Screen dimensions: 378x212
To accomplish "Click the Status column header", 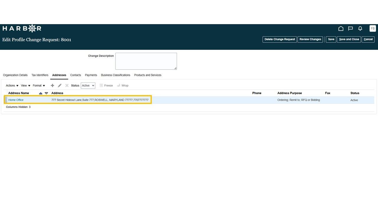I will point(355,93).
